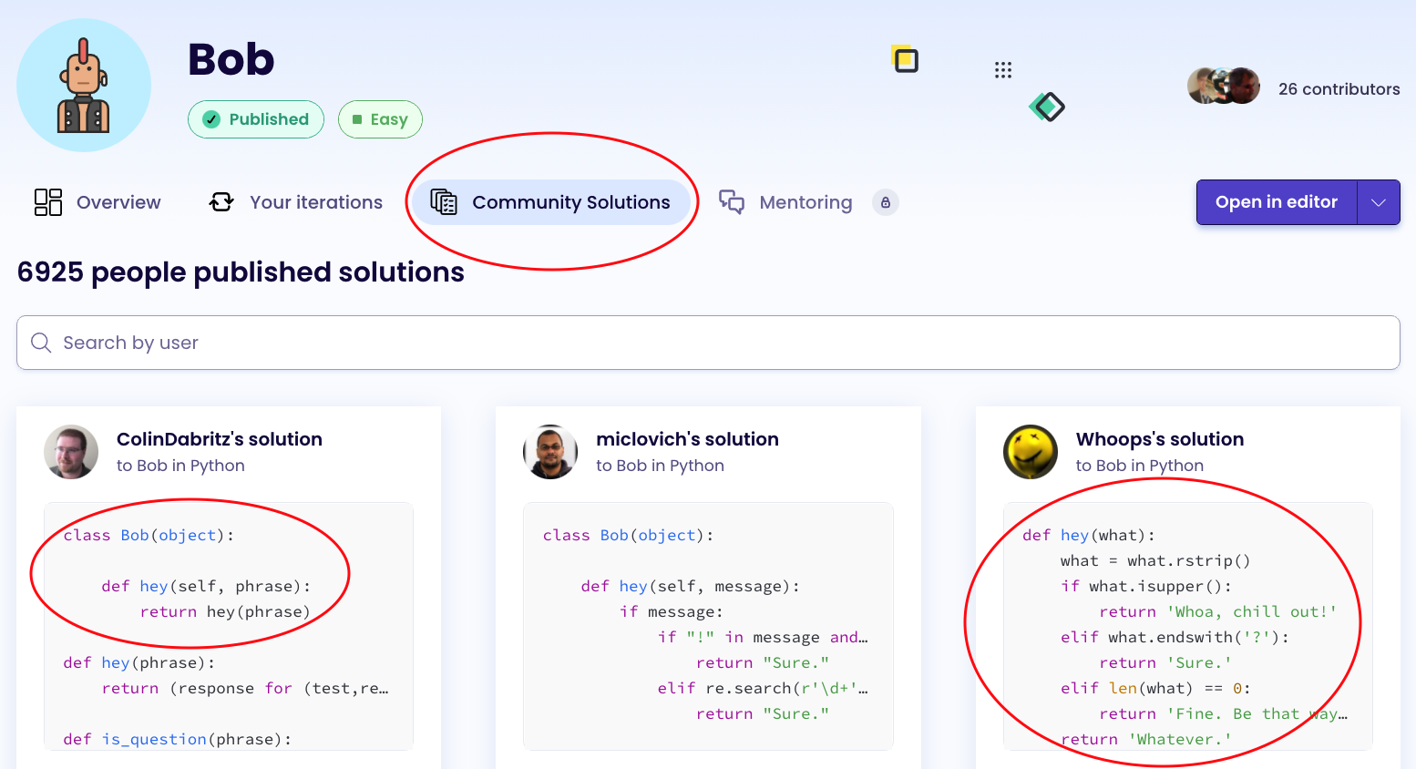Viewport: 1416px width, 769px height.
Task: Click "to Bob in Python" under ColinDabritz's solution
Action: click(x=180, y=466)
